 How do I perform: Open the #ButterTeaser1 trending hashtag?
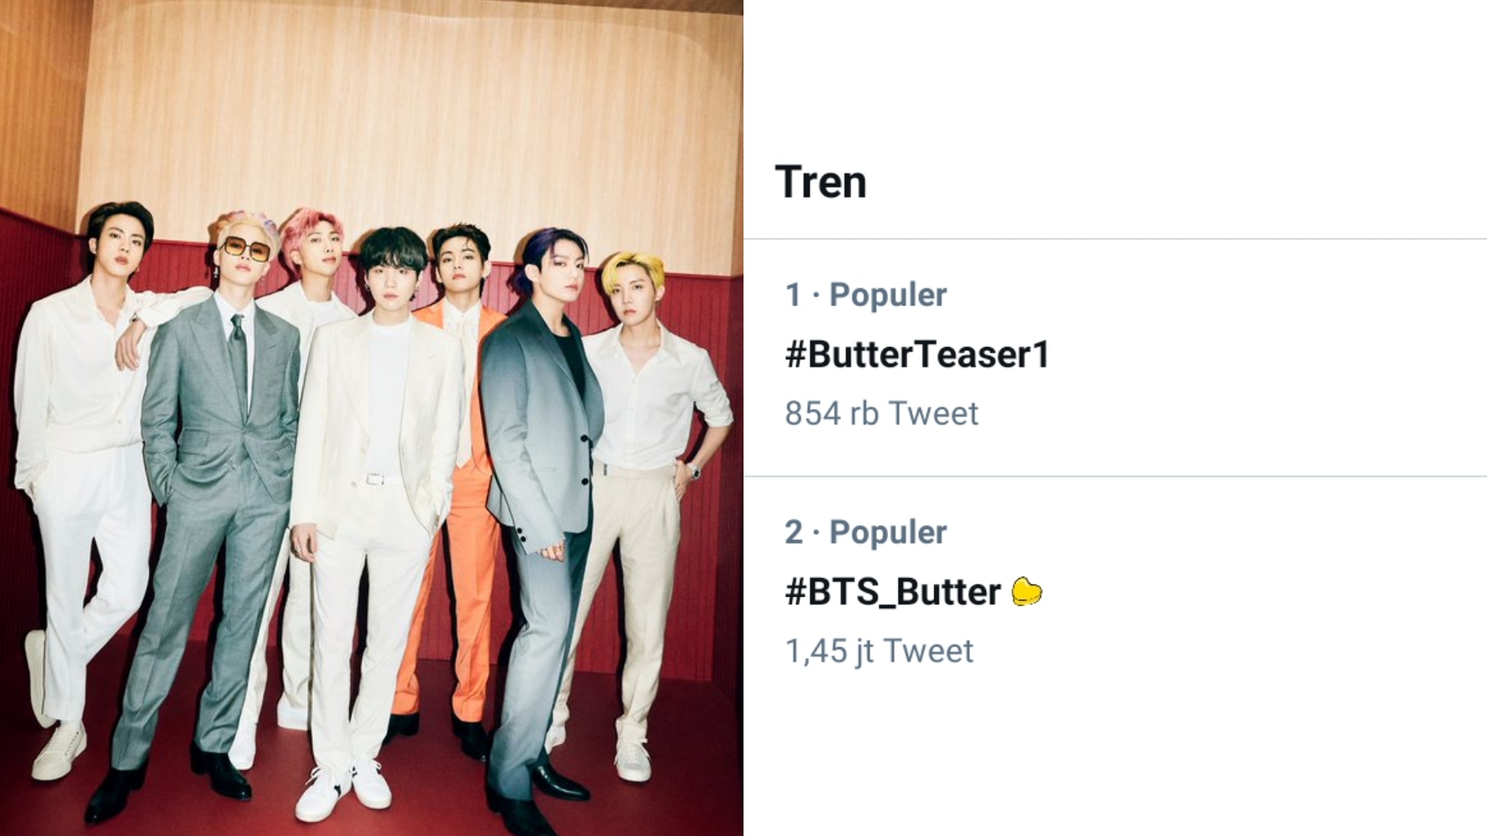[x=917, y=354]
